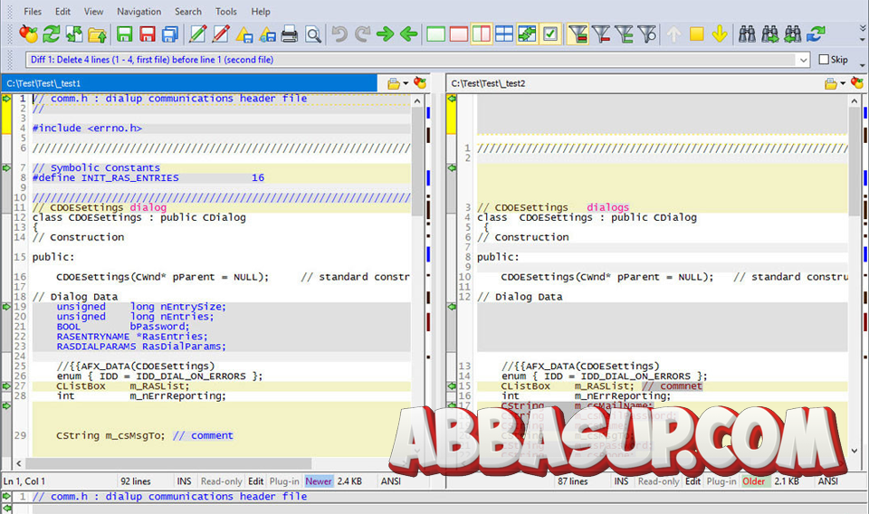Click the binoculars find icon

pos(747,34)
